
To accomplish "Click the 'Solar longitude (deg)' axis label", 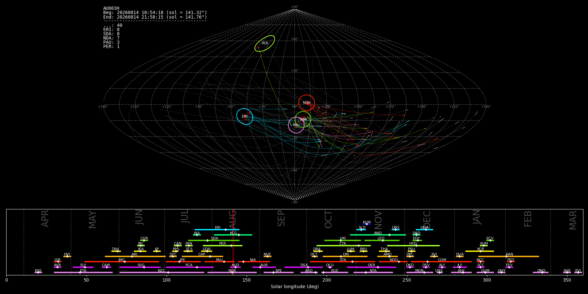I will (x=295, y=287).
